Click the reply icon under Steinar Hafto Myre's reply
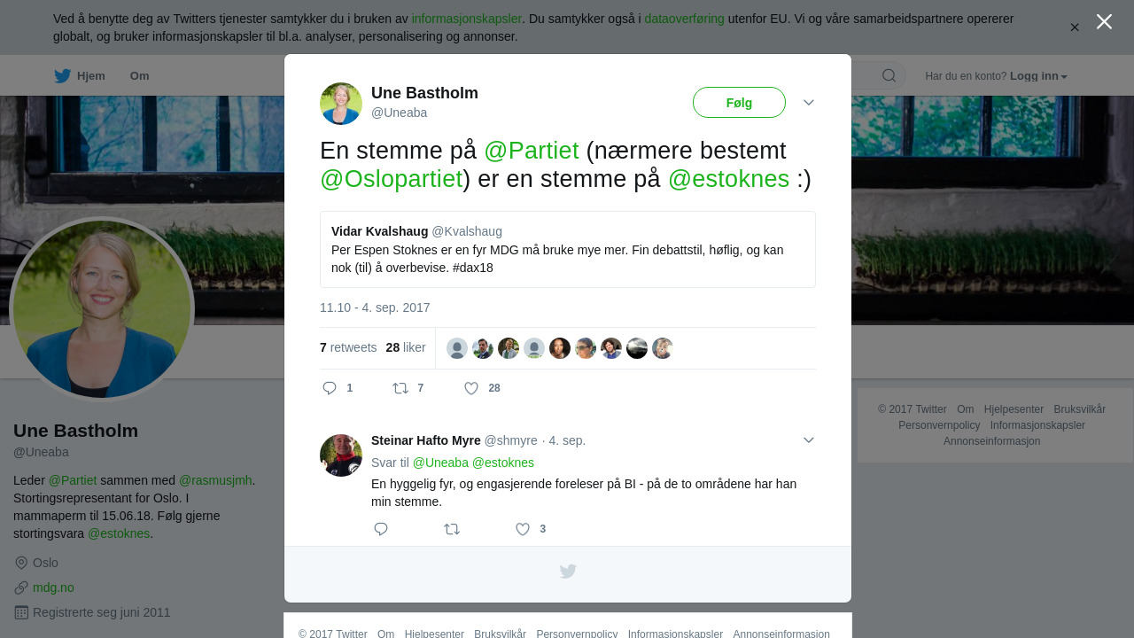The height and width of the screenshot is (638, 1134). 381,529
